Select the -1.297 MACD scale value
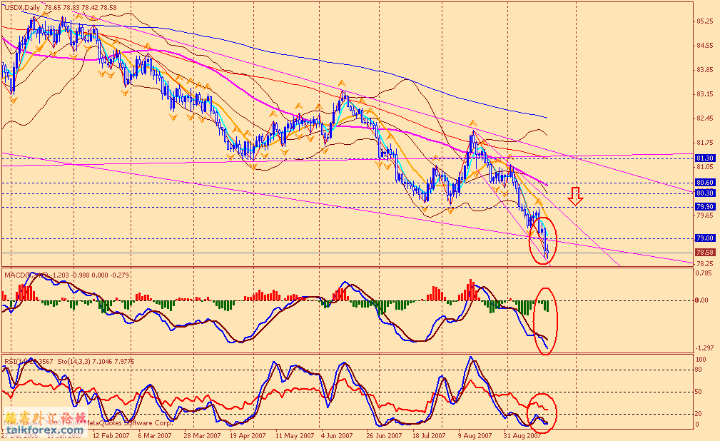This screenshot has width=720, height=441. tap(705, 348)
